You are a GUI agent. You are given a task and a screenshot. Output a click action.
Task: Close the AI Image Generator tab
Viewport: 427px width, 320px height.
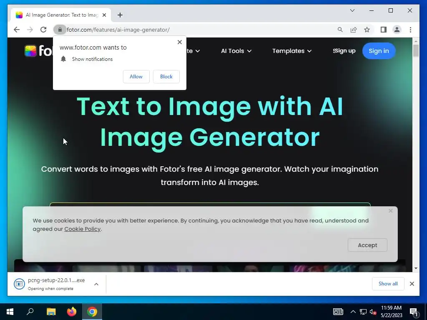tap(104, 15)
